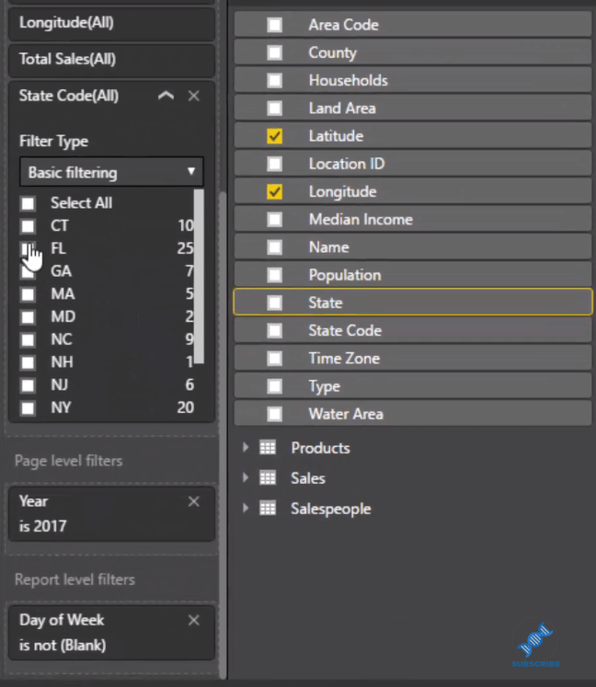The width and height of the screenshot is (596, 687).
Task: Check the CT state code filter
Action: click(28, 226)
